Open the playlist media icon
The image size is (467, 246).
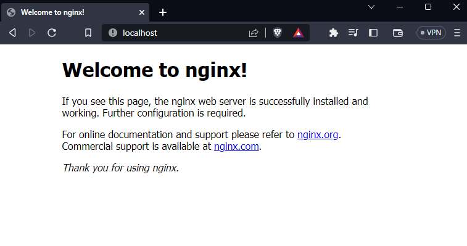pos(353,33)
